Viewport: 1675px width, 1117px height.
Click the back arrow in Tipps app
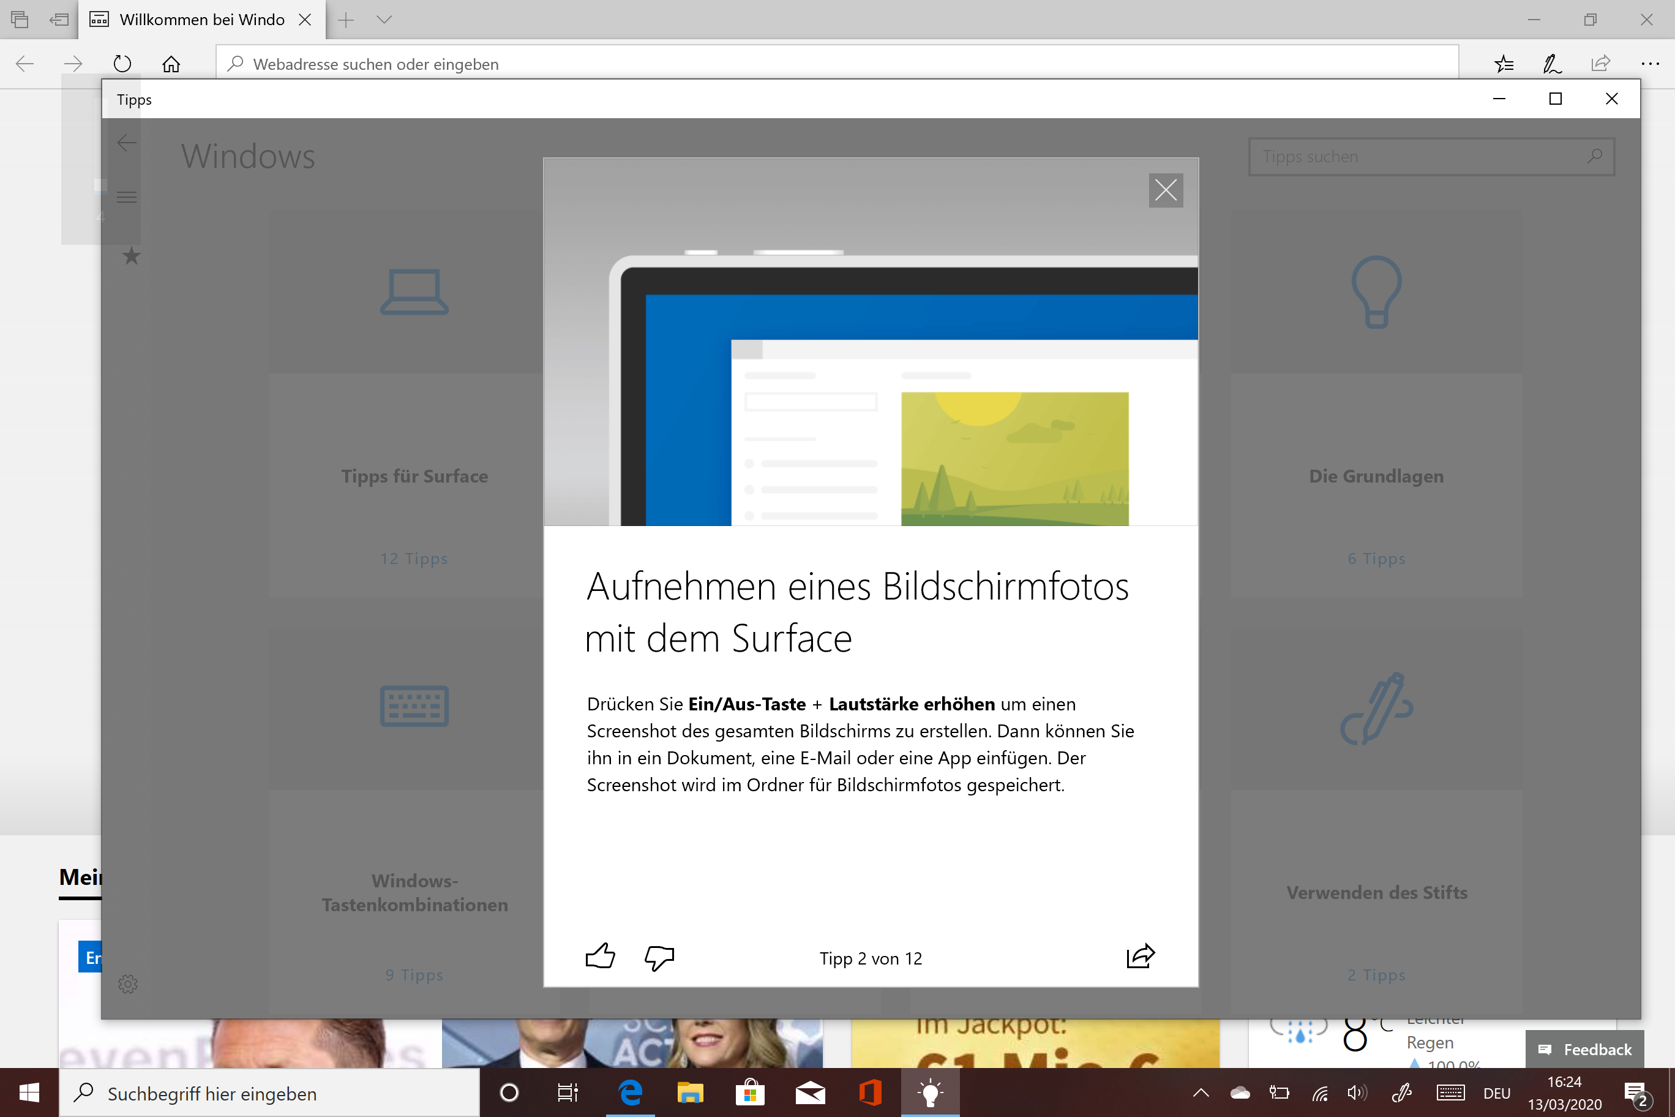[127, 143]
